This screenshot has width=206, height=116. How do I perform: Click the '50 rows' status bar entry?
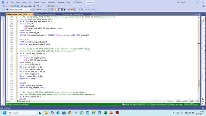195,104
